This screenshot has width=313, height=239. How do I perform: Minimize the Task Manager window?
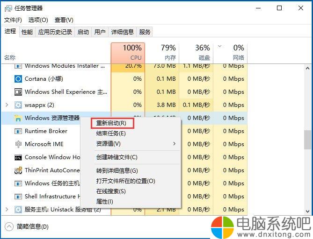pos(258,8)
